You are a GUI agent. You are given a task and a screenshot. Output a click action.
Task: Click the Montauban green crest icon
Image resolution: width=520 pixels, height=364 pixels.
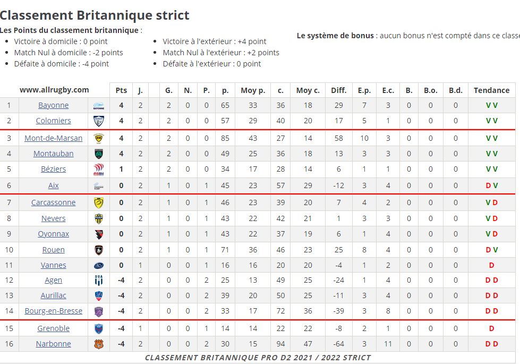tap(99, 154)
